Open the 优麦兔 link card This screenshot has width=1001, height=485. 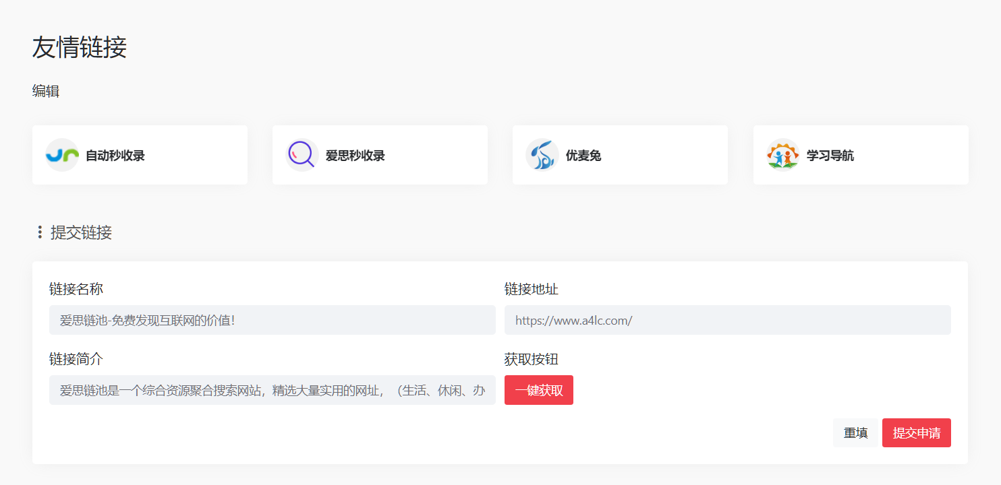[x=620, y=154]
